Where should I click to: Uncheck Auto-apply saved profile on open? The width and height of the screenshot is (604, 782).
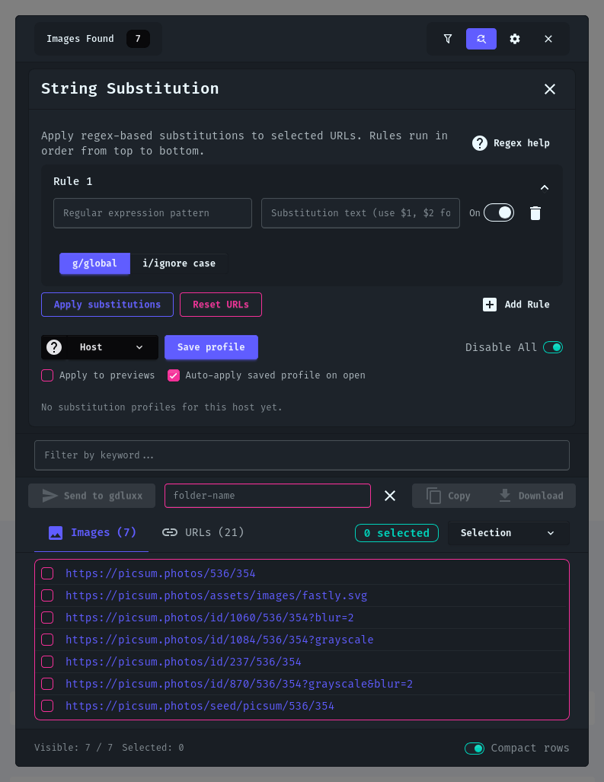click(x=174, y=375)
